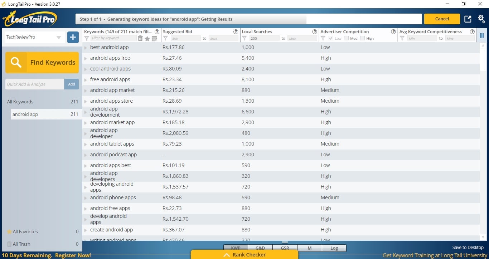Enable the Med advertiser competition checkbox
Image resolution: width=489 pixels, height=259 pixels.
(346, 38)
